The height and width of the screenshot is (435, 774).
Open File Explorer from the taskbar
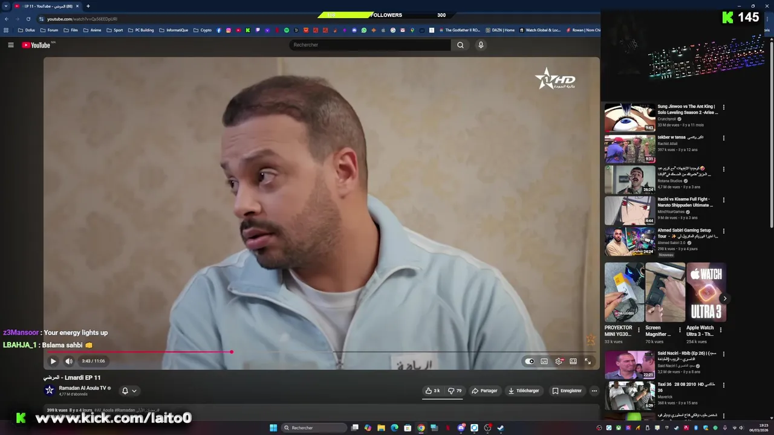pyautogui.click(x=381, y=428)
